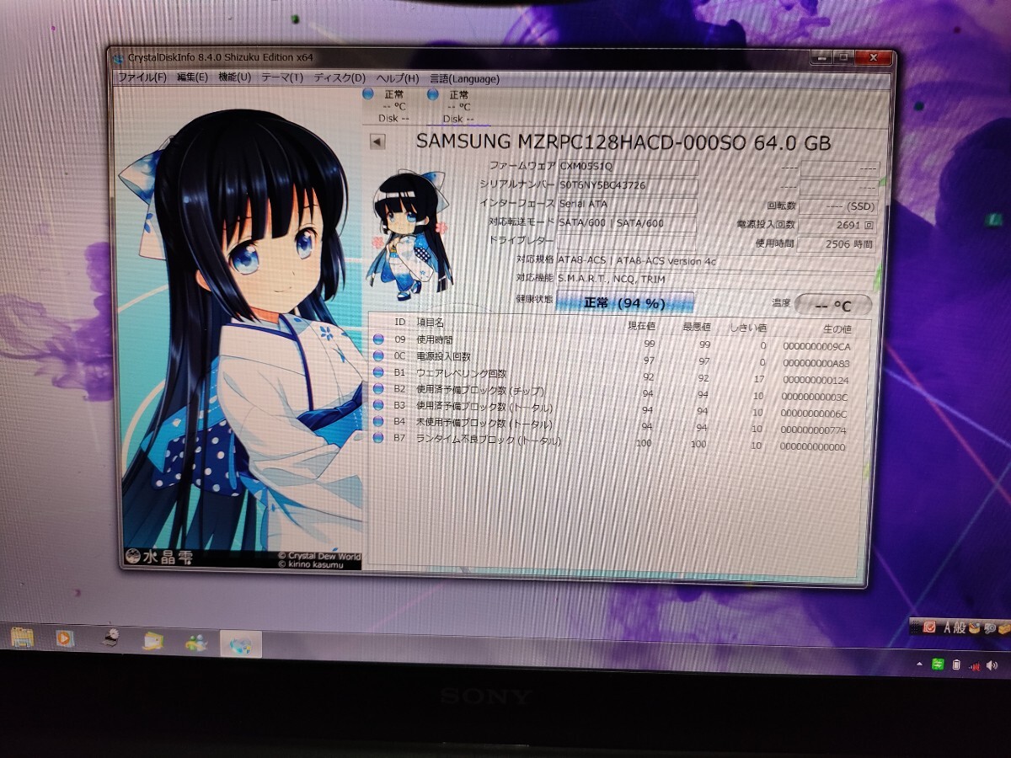The height and width of the screenshot is (758, 1011).
Task: Click the temperature -- °C indicator
Action: 833,305
